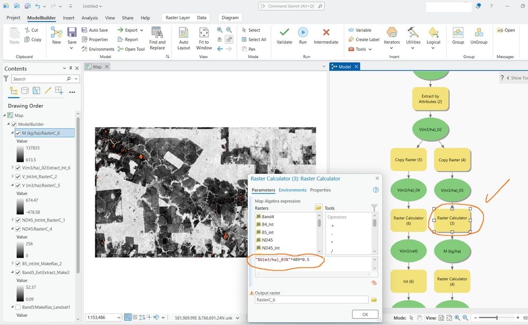Viewport: 528px width, 325px height.
Task: Click the model view zoom slider
Action: tap(496, 318)
